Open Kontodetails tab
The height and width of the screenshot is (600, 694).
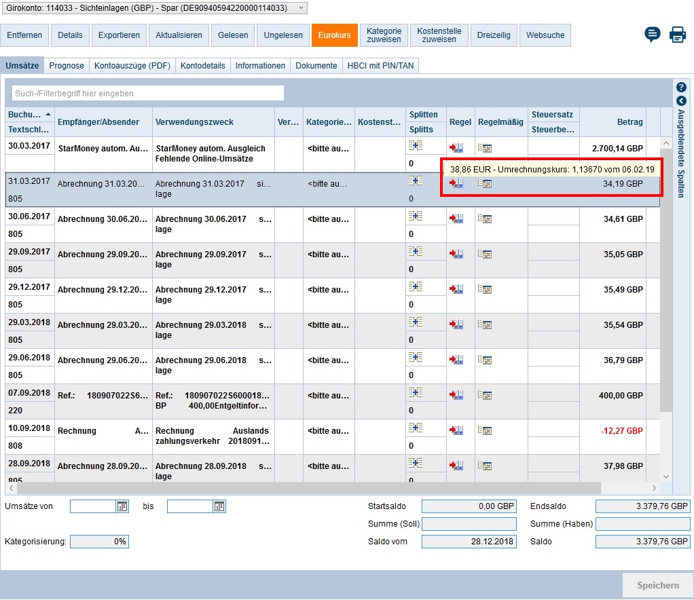(x=203, y=65)
